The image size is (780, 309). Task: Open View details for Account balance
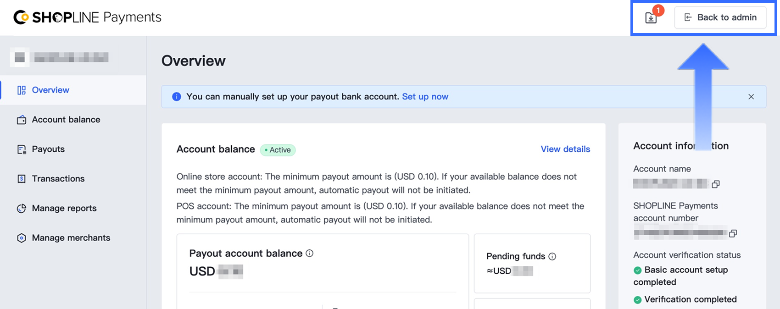click(565, 149)
